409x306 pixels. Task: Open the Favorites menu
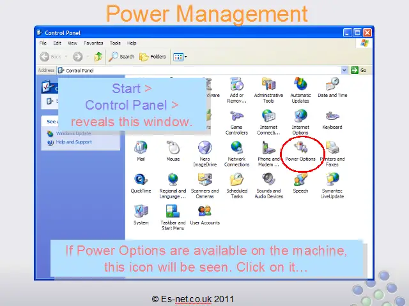click(x=93, y=43)
